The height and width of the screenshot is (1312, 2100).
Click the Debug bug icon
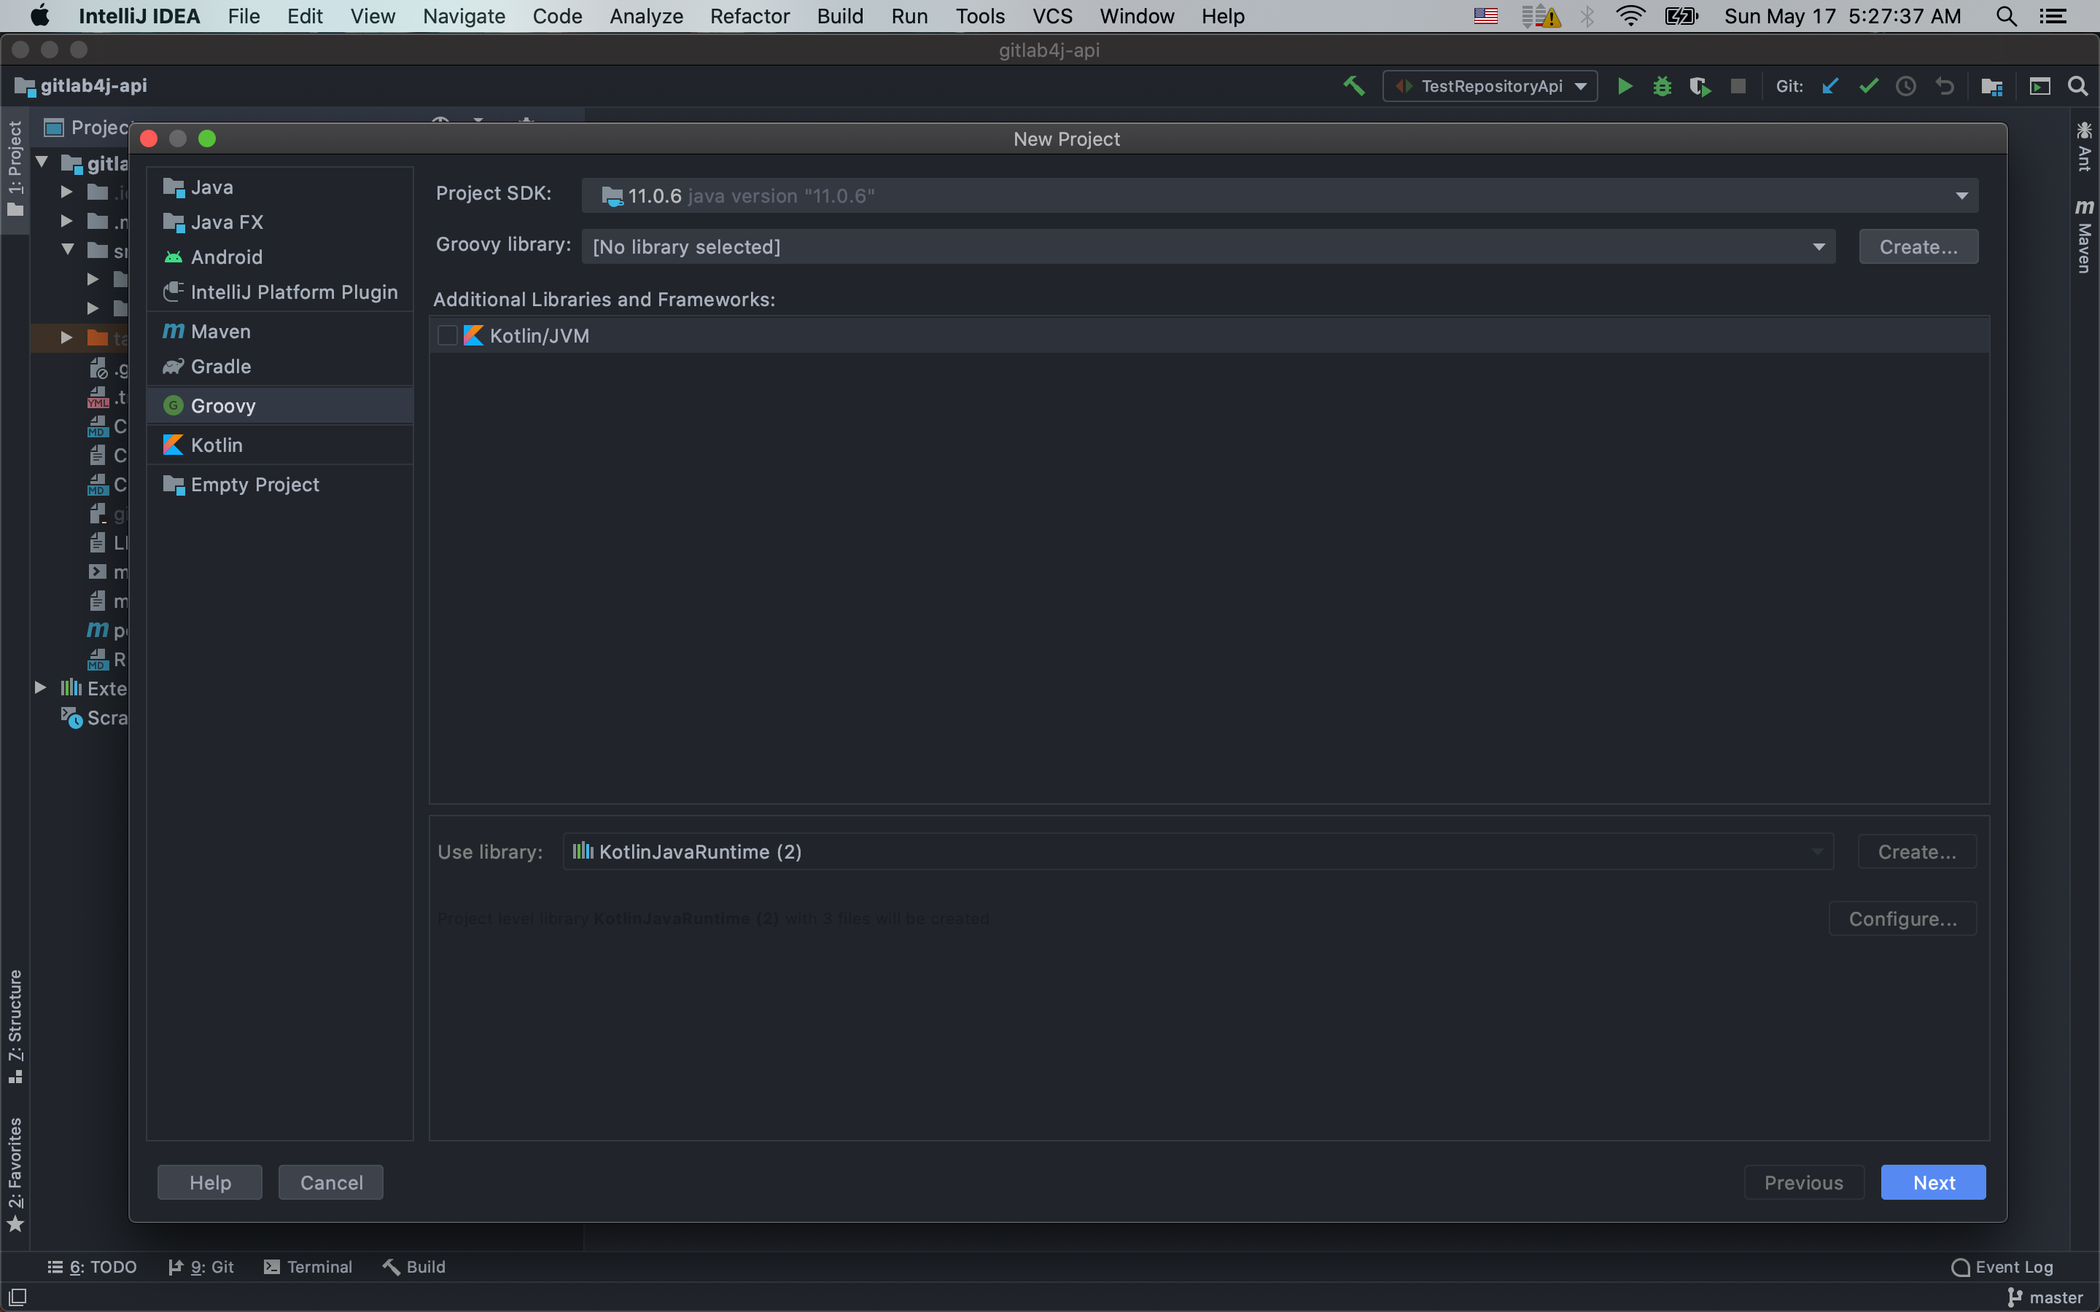coord(1662,86)
